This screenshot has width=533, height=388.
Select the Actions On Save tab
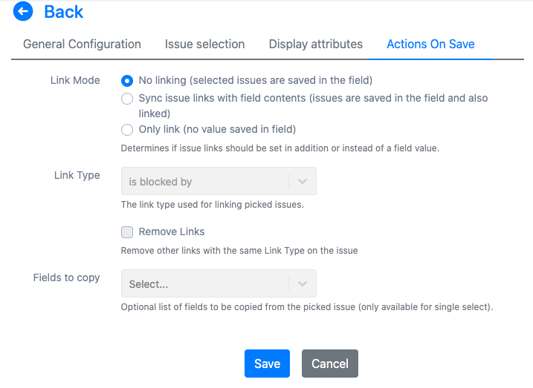pos(430,44)
